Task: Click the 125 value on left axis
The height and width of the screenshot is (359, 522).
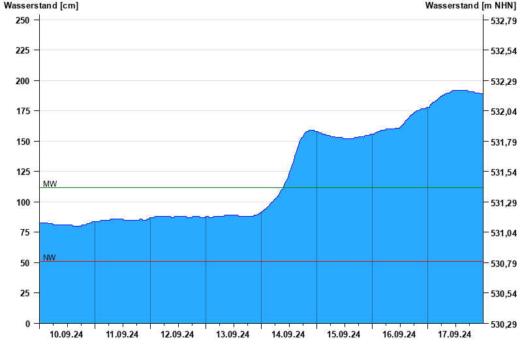Action: (23, 172)
